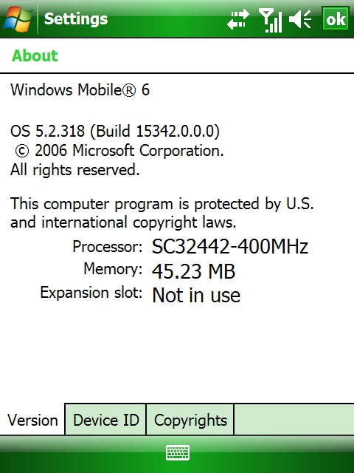
Task: Click the OS 5.2.318 build number line
Action: coord(115,132)
